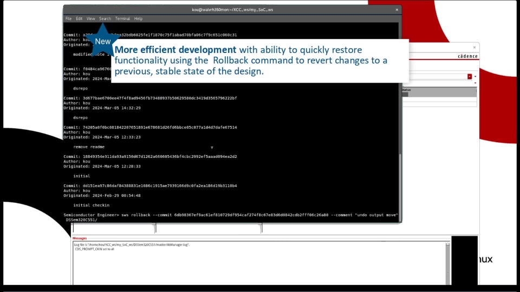The image size is (520, 292).
Task: Expand the lower small arrow under the red dropdown
Action: 475,83
